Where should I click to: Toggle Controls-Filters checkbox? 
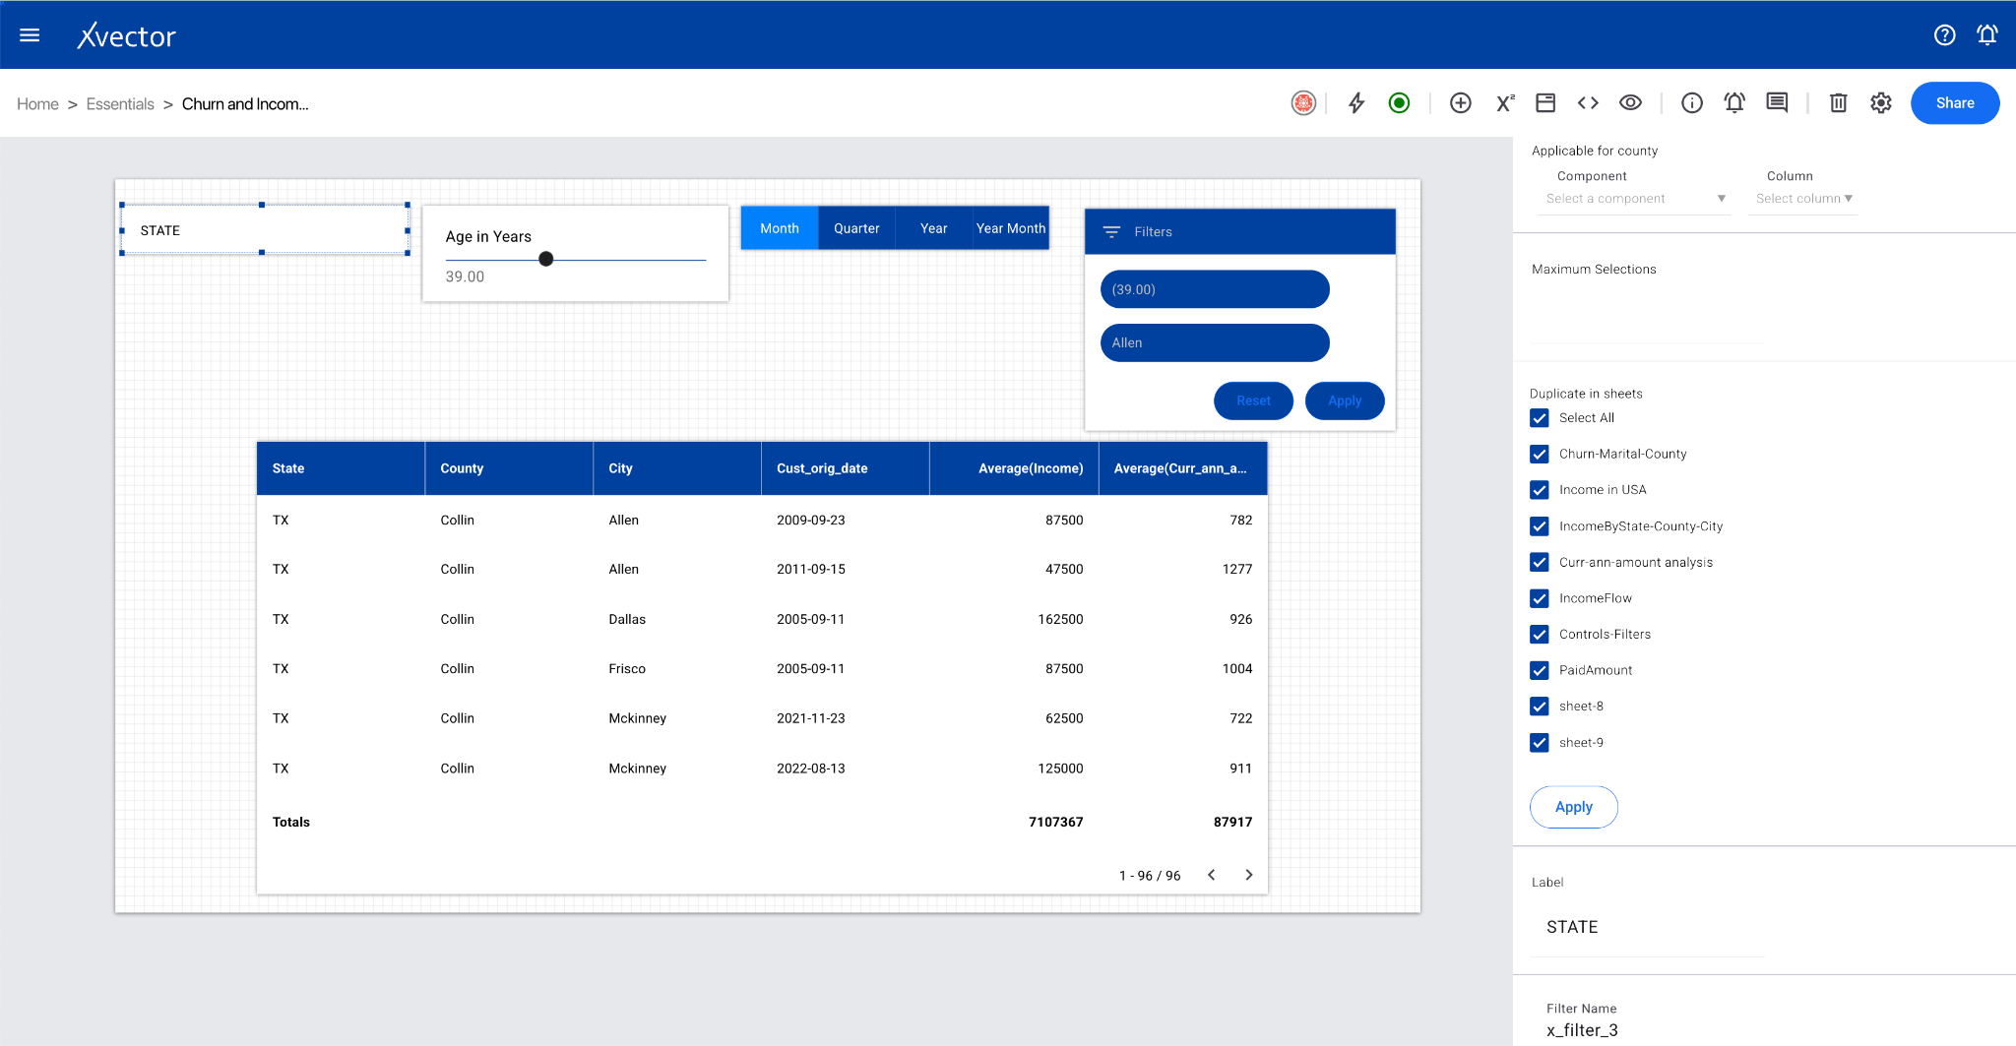1540,635
